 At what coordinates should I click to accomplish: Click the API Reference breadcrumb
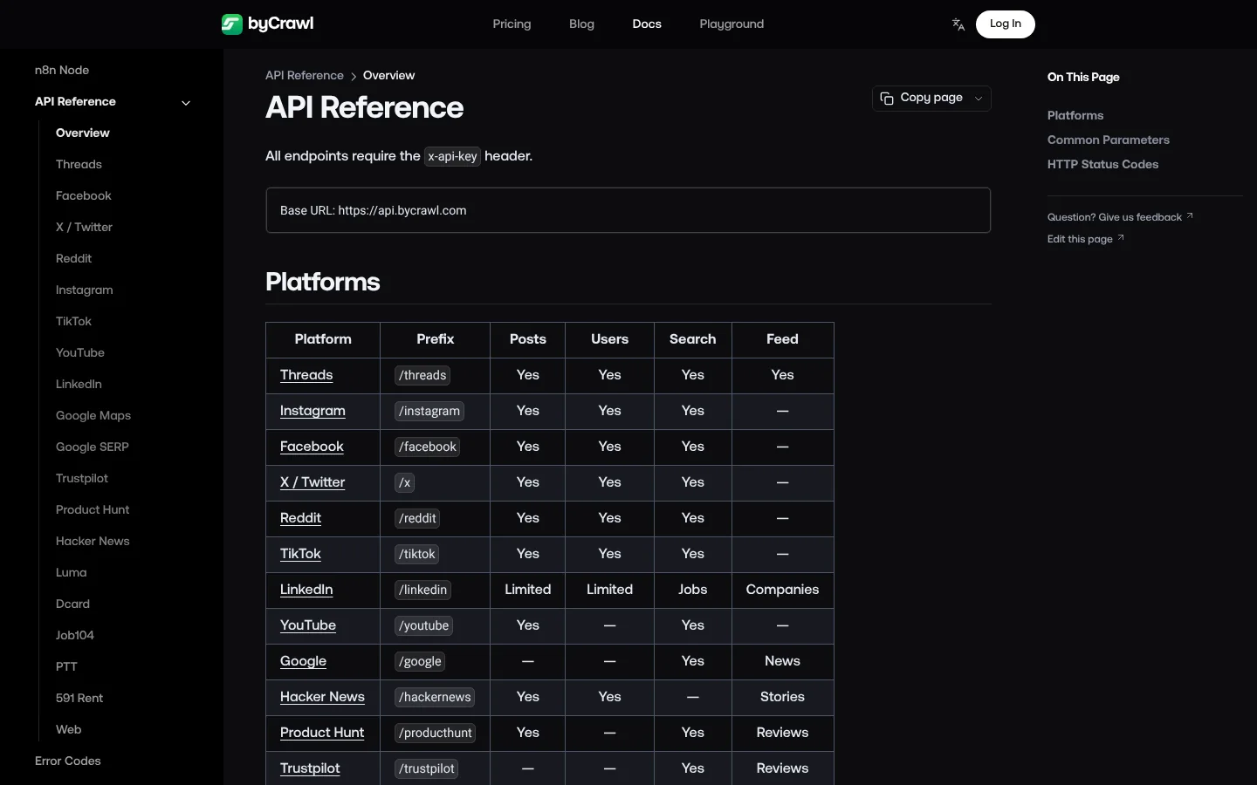tap(305, 76)
